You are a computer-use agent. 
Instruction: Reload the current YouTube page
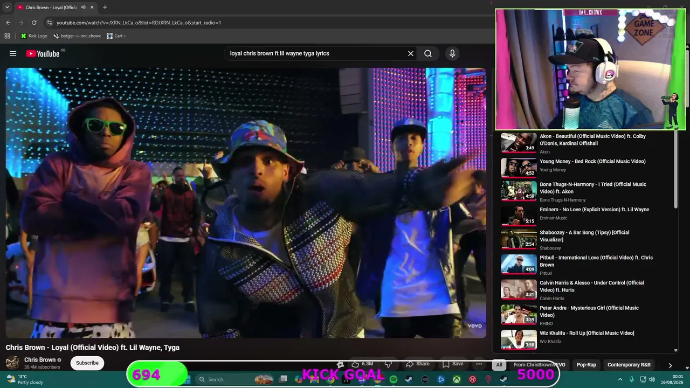click(34, 23)
